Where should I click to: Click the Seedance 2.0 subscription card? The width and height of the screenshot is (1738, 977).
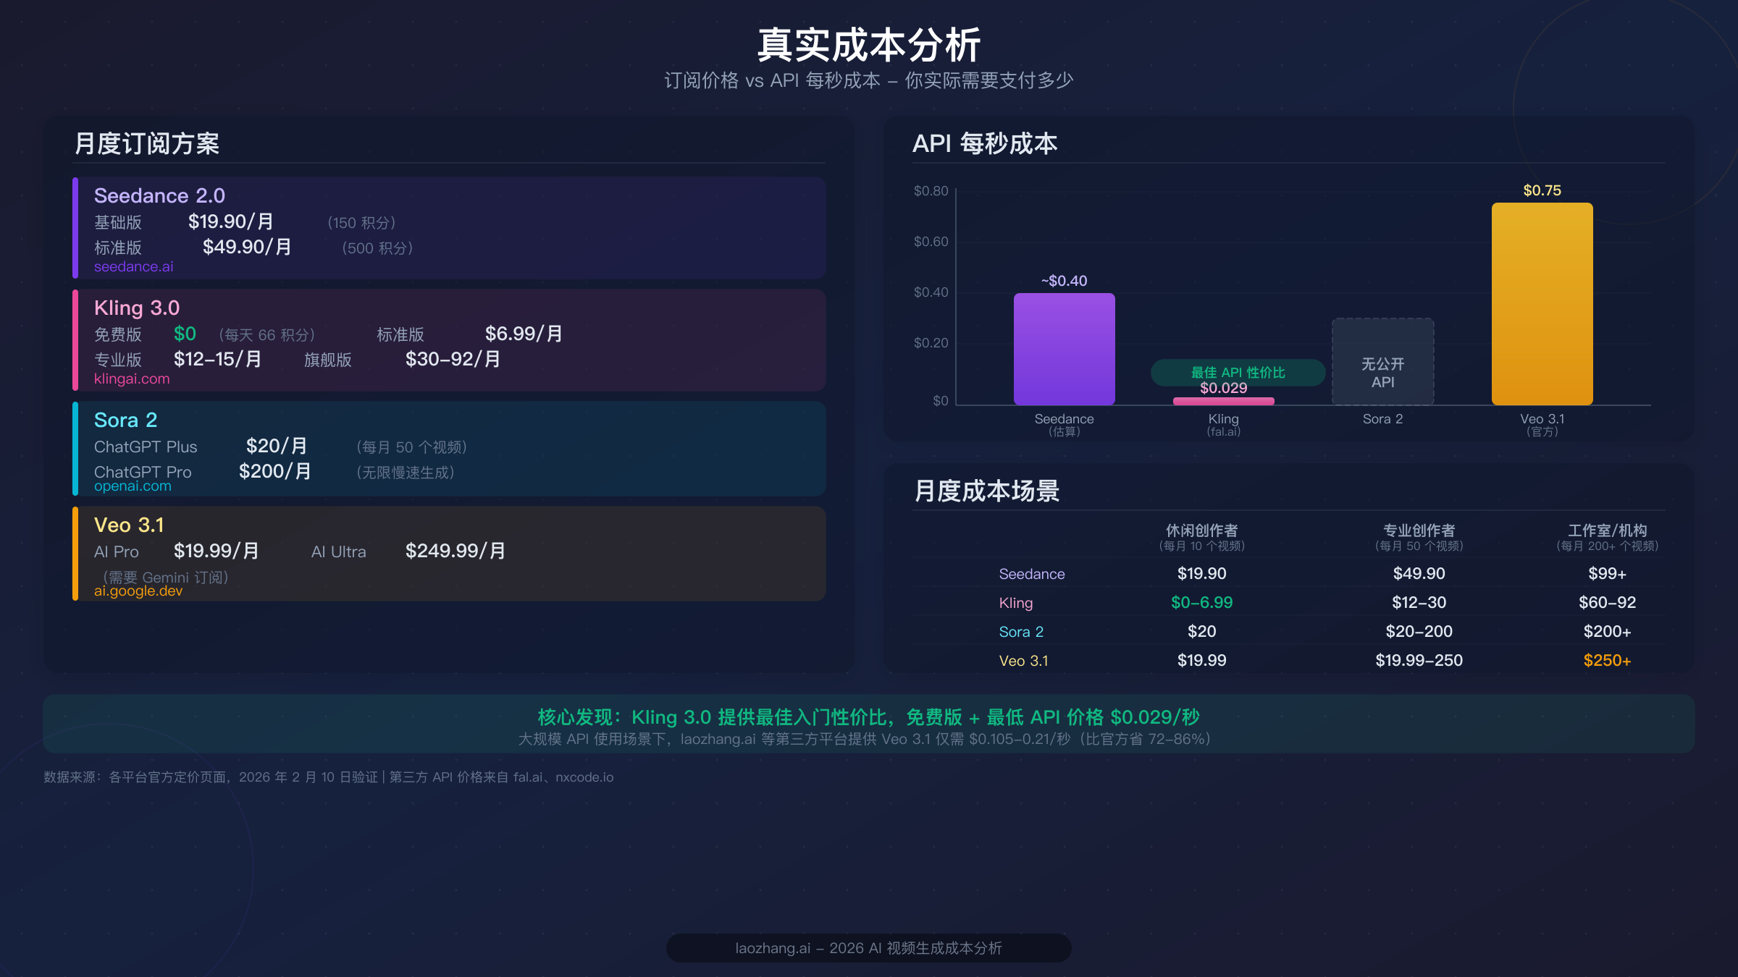tap(449, 228)
